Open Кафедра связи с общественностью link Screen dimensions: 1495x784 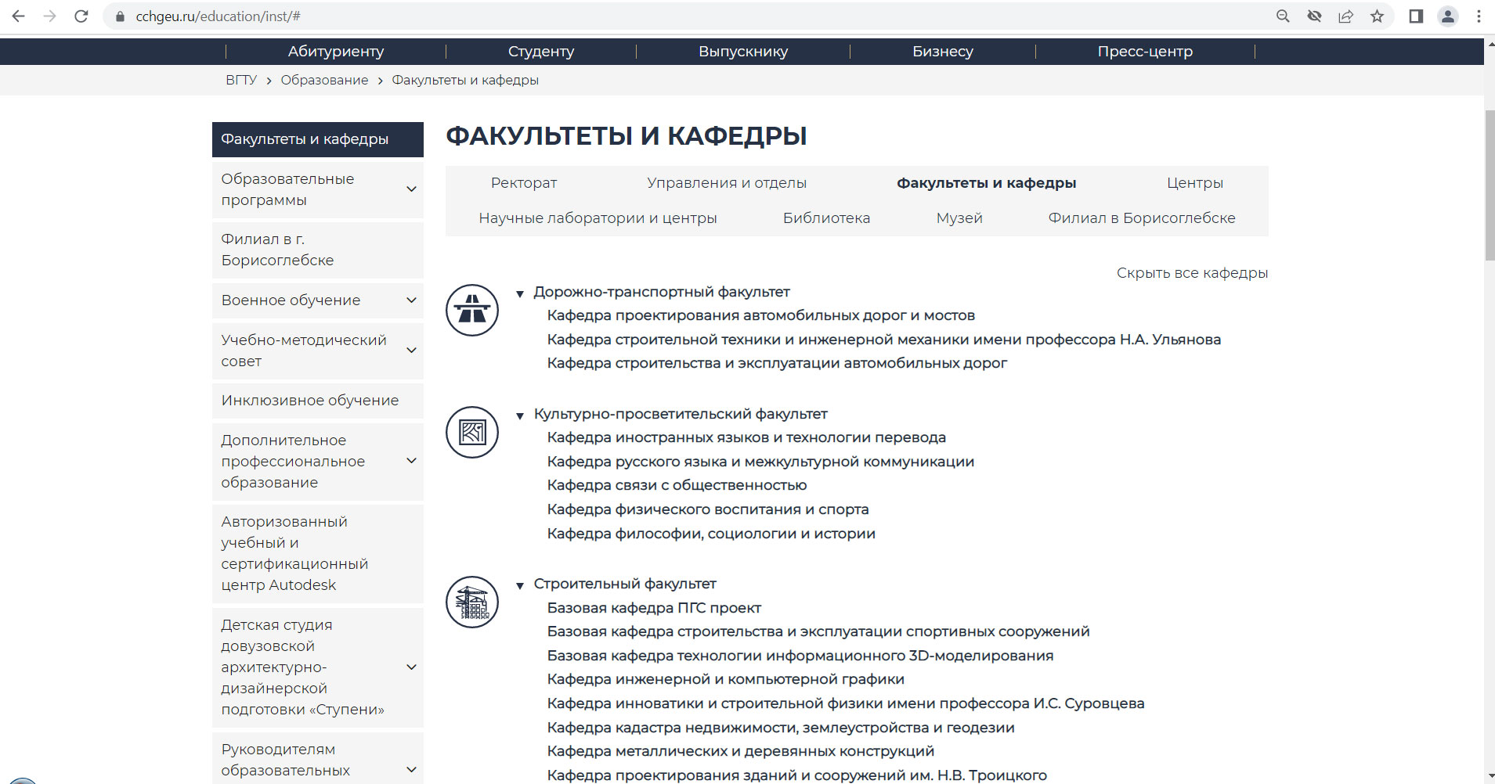pos(677,485)
